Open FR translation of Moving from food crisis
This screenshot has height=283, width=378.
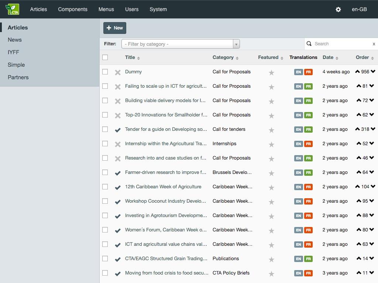308,273
